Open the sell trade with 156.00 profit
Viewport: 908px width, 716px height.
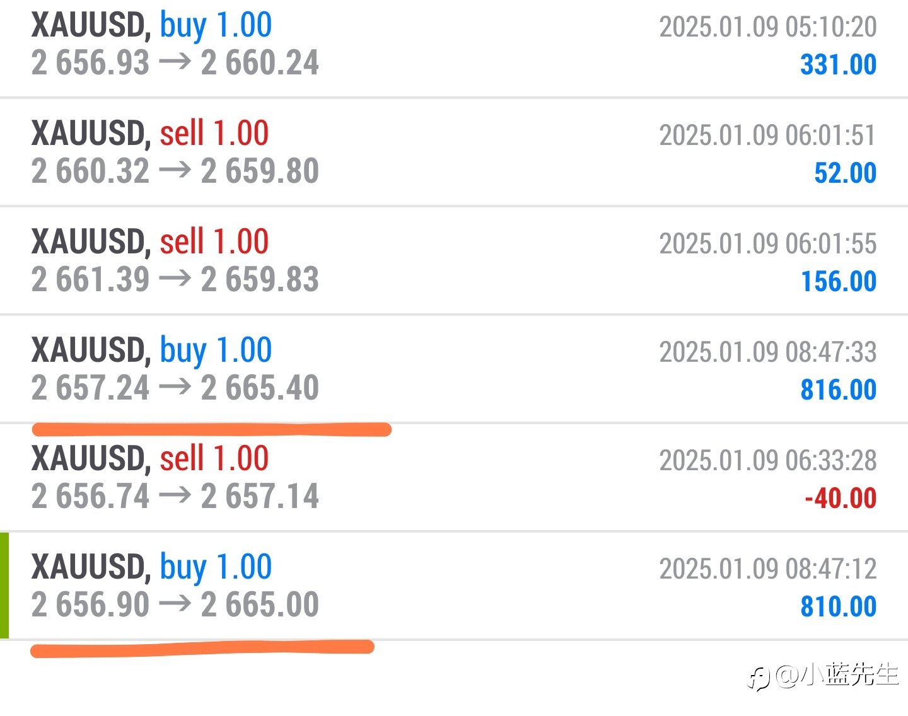point(454,260)
